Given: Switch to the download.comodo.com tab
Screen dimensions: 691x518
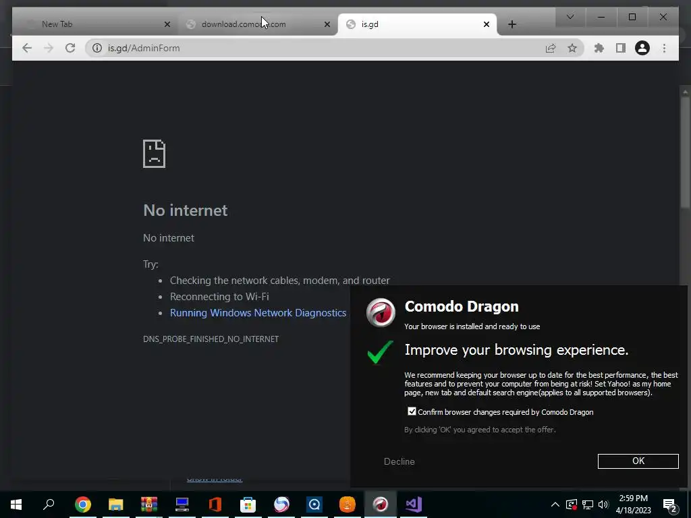Looking at the screenshot, I should point(258,24).
